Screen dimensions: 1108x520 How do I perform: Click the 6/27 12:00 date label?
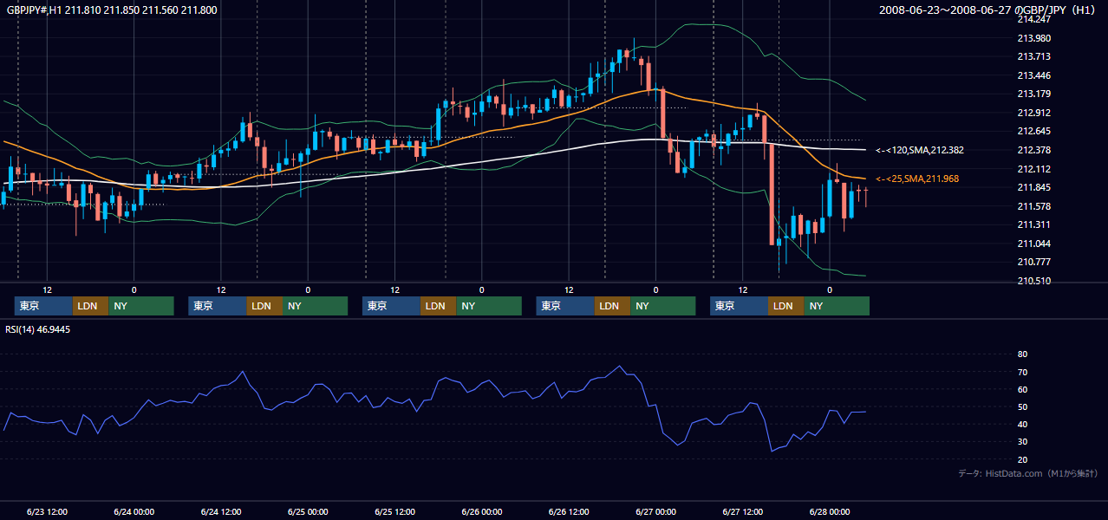point(743,511)
